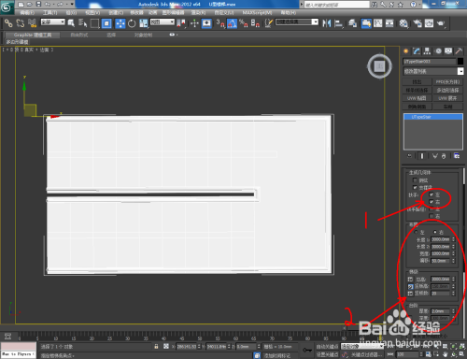The image size is (467, 359).
Task: Click the Select and Link tool icon
Action: coord(8,23)
